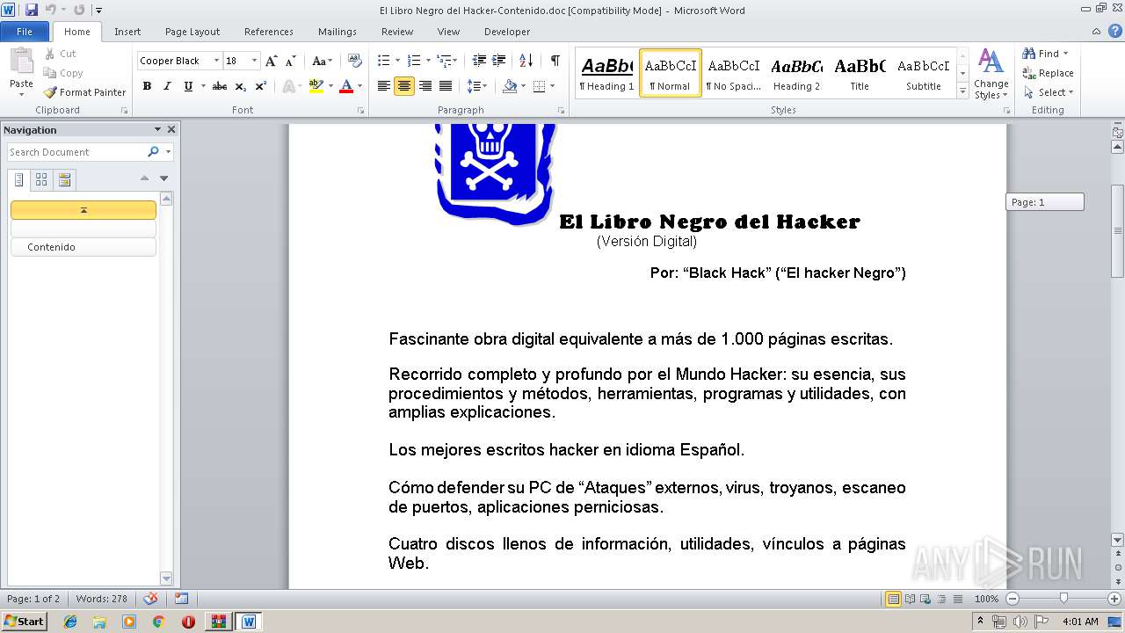Toggle Underline formatting
The image size is (1125, 633).
pyautogui.click(x=187, y=86)
